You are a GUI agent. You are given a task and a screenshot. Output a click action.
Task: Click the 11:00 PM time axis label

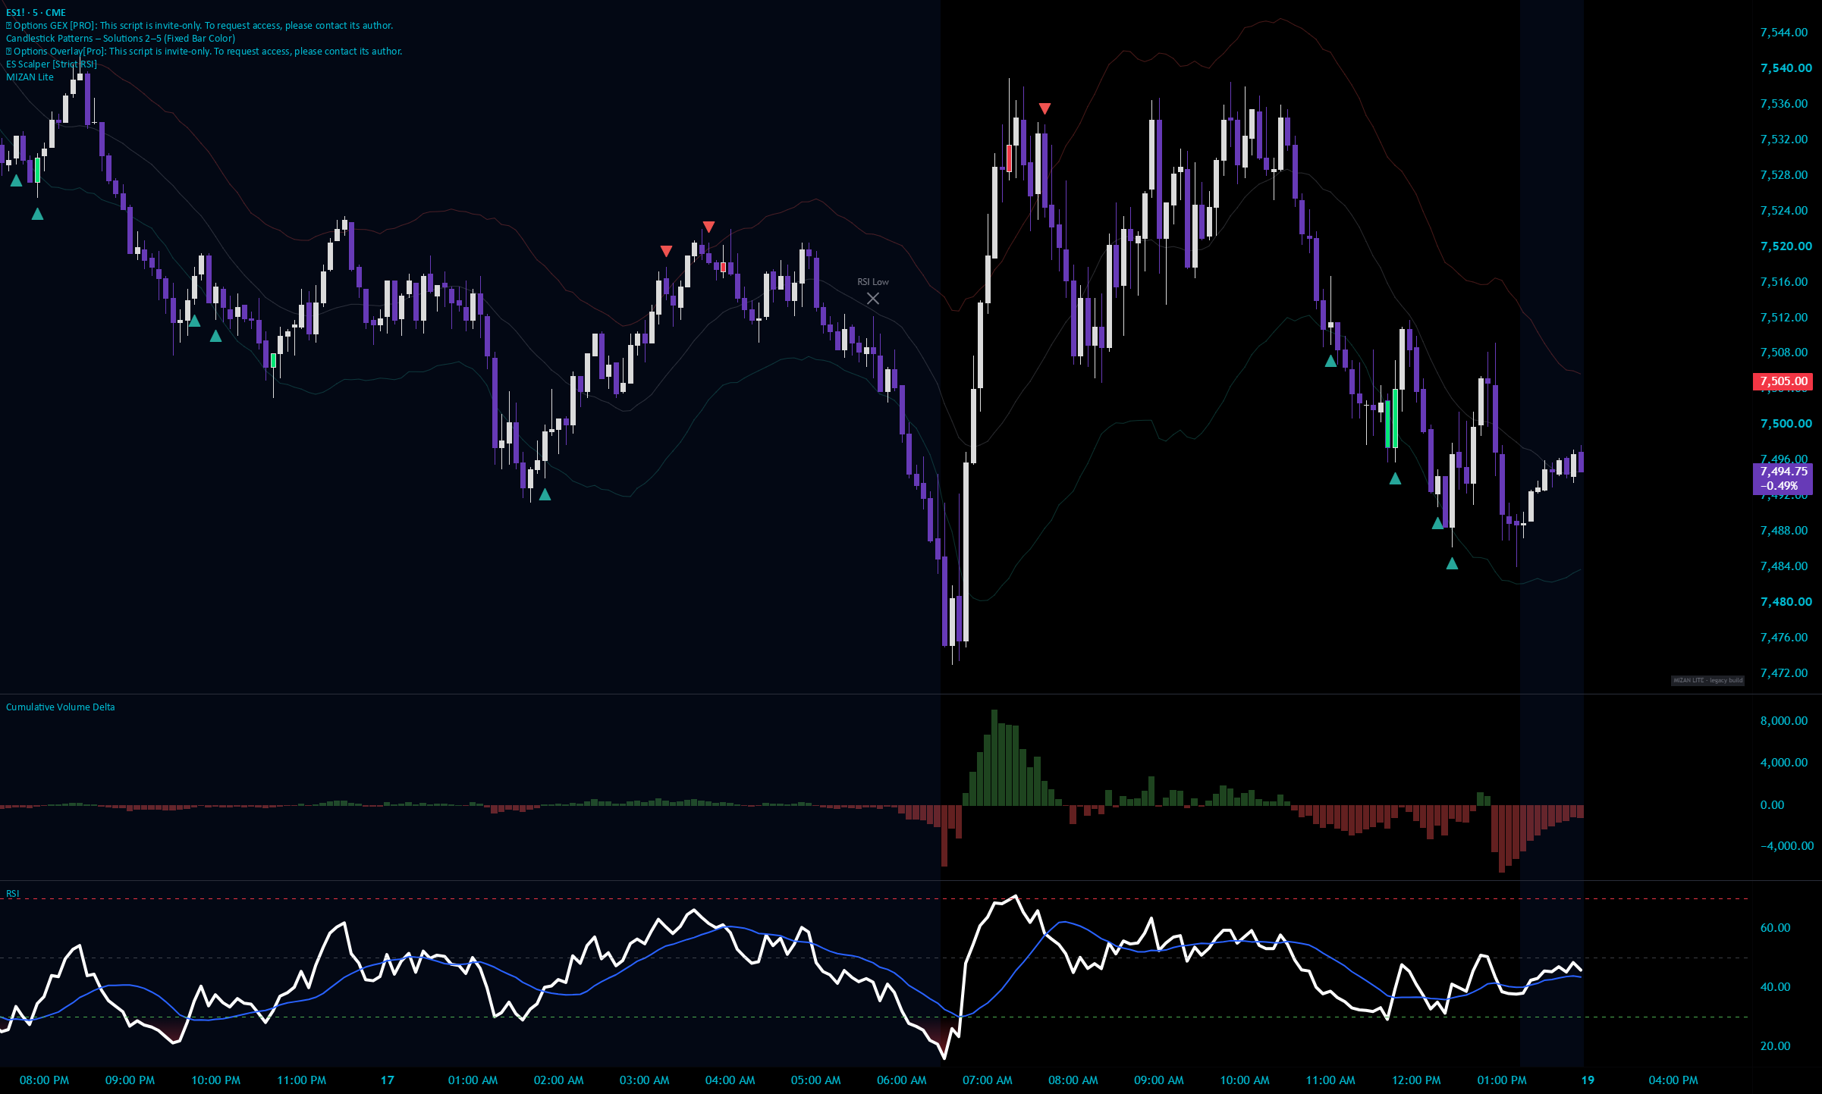[301, 1080]
